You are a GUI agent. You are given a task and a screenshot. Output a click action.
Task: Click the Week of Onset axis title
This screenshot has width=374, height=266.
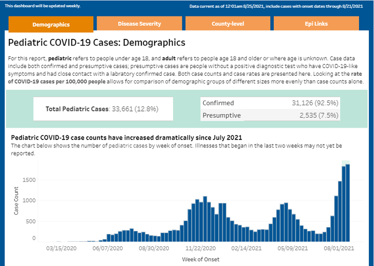point(201,259)
